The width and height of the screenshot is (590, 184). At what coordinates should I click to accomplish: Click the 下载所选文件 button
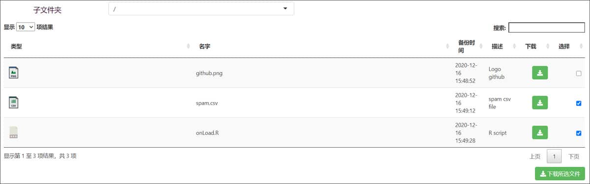coord(560,174)
